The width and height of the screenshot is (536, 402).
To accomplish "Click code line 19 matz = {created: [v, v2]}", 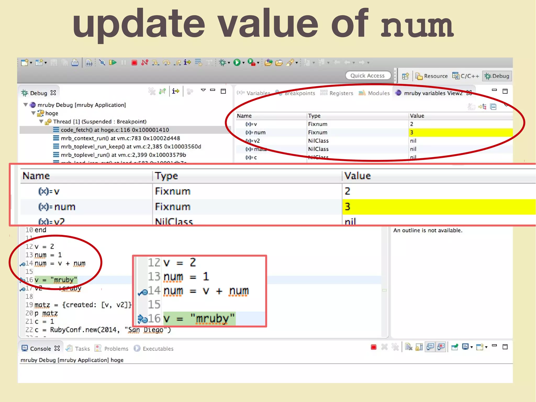I will (x=83, y=305).
